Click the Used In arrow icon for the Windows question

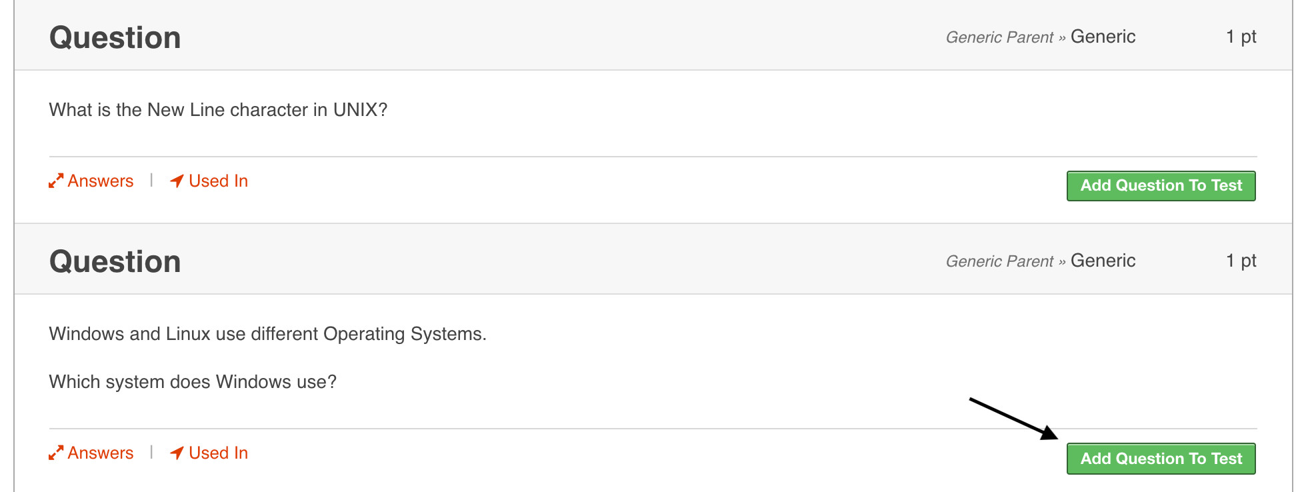tap(177, 453)
